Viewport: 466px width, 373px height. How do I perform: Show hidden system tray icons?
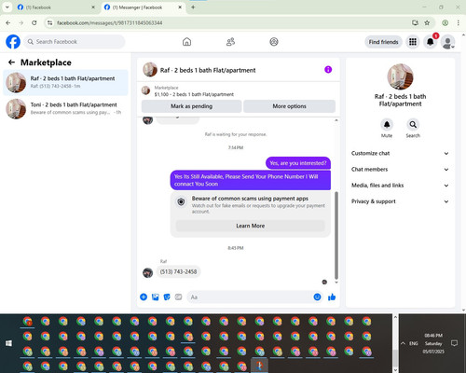click(x=403, y=343)
